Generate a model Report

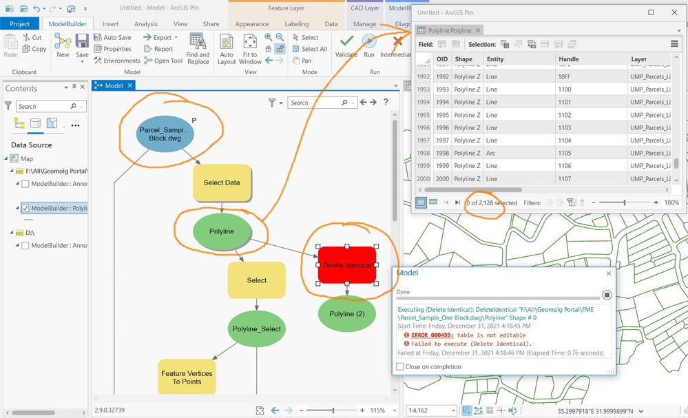click(x=159, y=49)
